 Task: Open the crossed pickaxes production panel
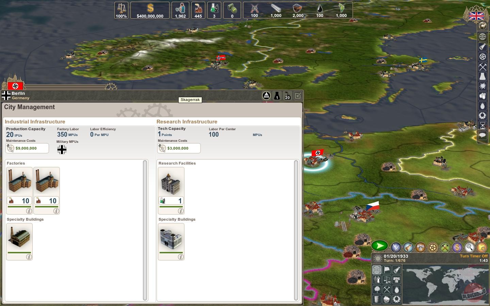pyautogui.click(x=445, y=247)
